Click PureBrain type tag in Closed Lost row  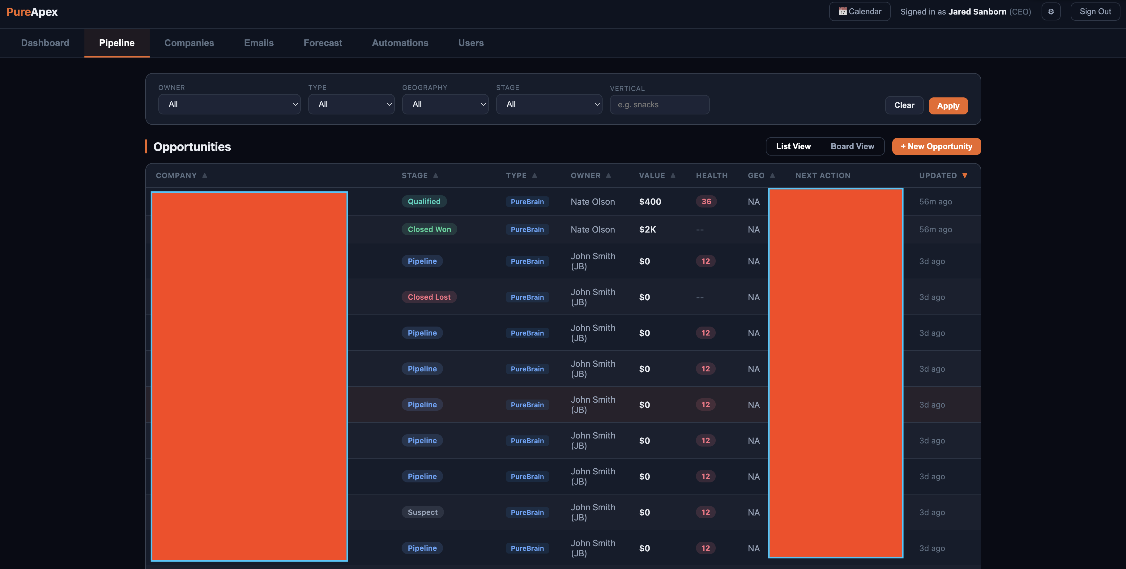click(x=527, y=297)
